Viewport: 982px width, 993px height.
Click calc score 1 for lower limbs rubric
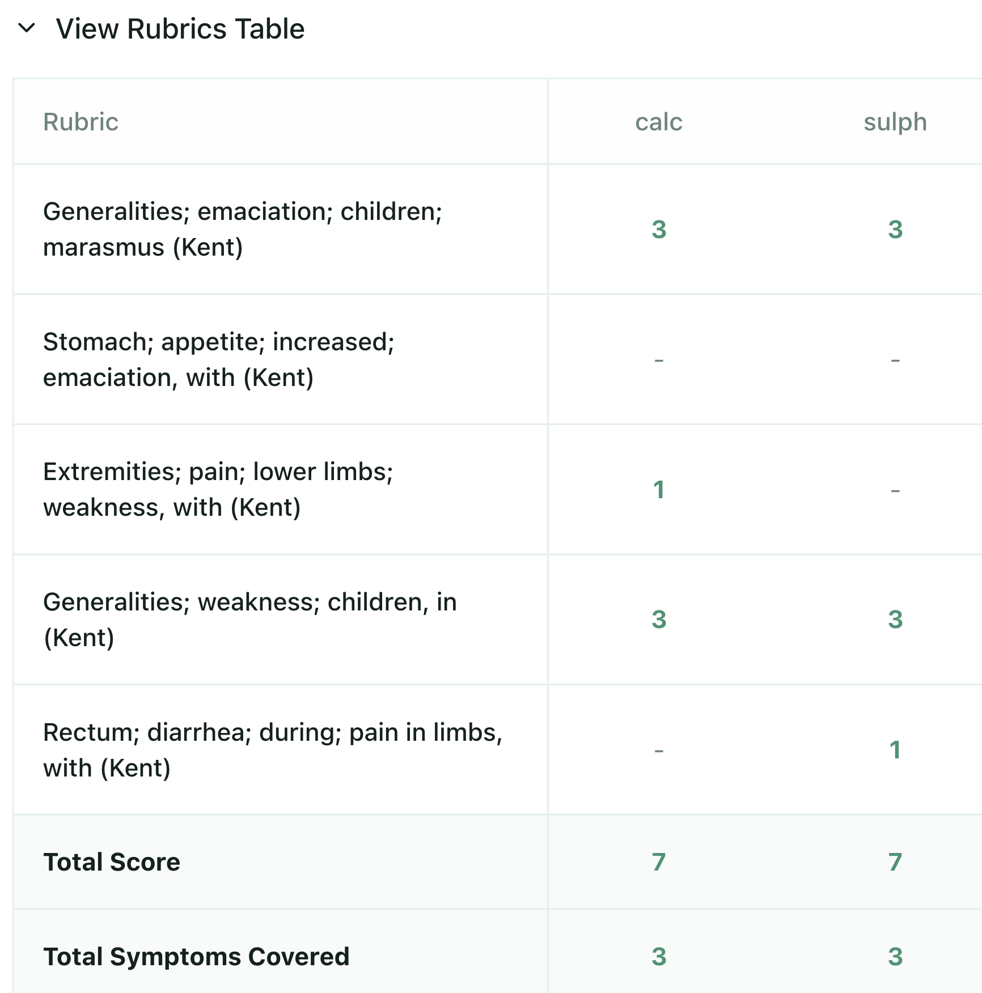pyautogui.click(x=658, y=490)
